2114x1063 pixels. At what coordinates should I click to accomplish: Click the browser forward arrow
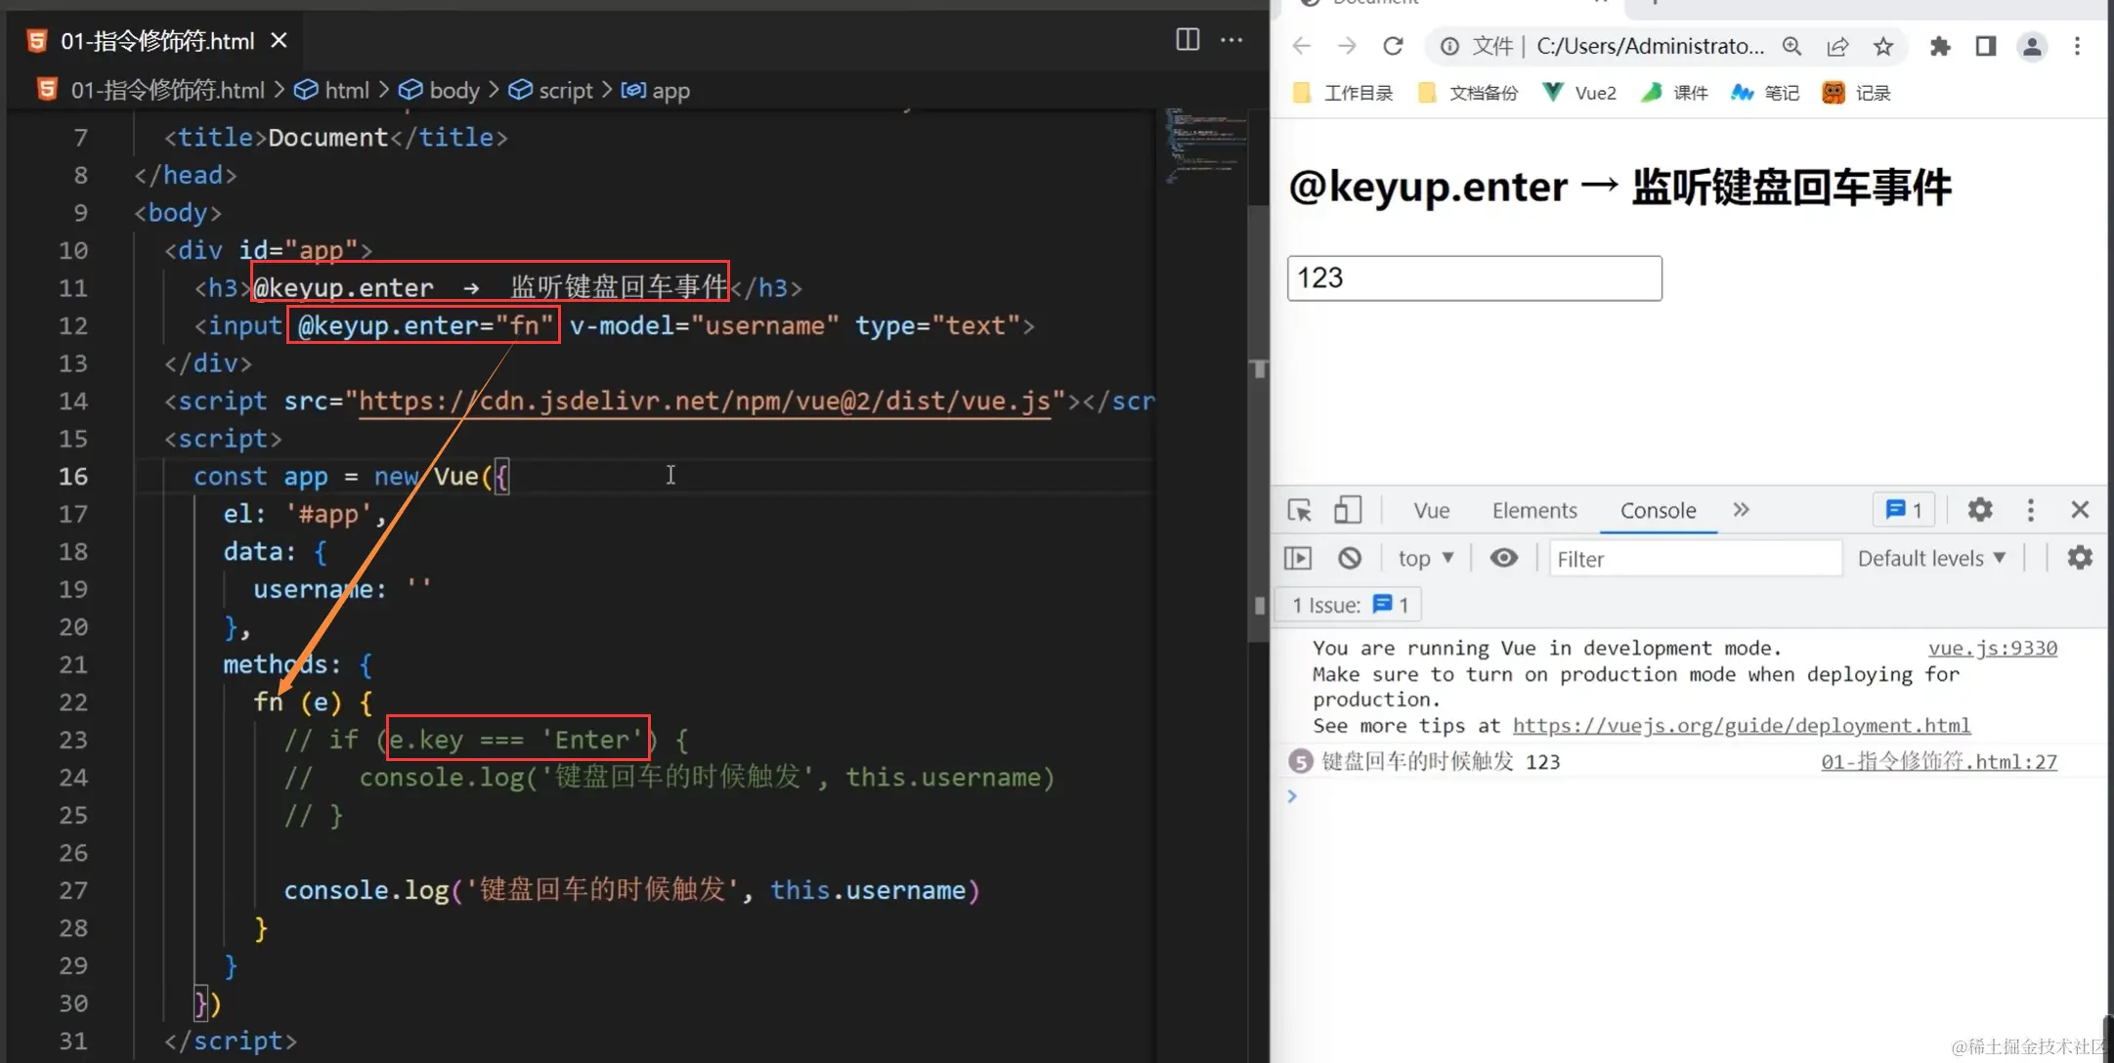(x=1347, y=46)
